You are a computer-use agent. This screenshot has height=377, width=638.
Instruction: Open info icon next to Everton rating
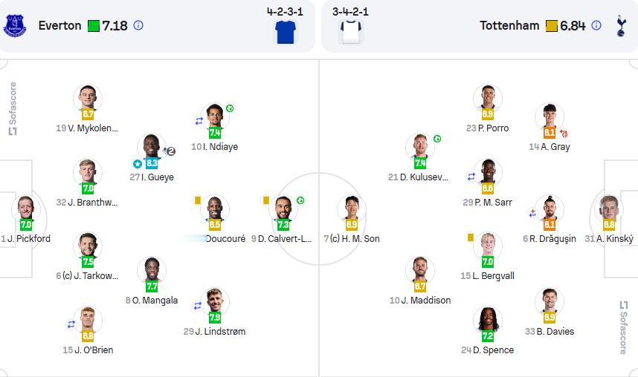click(138, 25)
